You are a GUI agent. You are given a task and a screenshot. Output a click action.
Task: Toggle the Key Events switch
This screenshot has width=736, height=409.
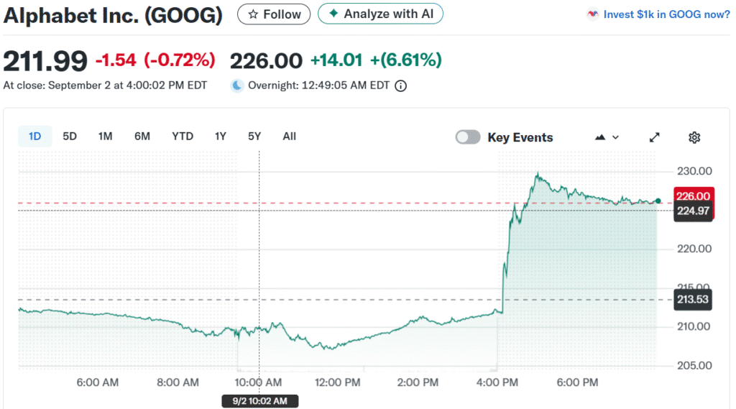click(468, 137)
